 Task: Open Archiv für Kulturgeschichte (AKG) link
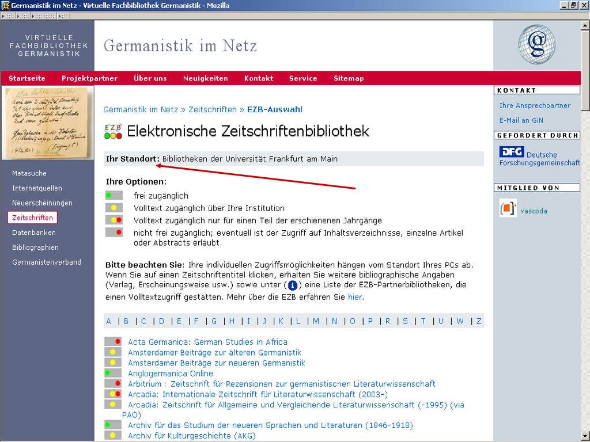192,436
